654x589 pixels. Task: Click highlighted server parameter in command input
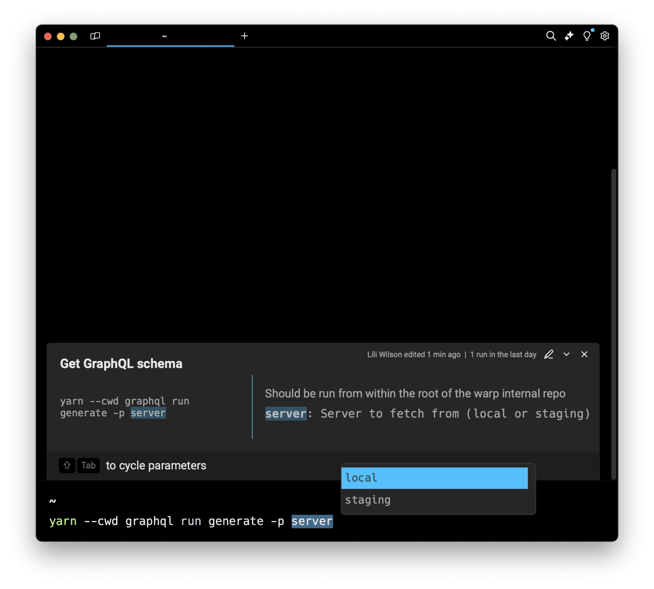tap(312, 521)
